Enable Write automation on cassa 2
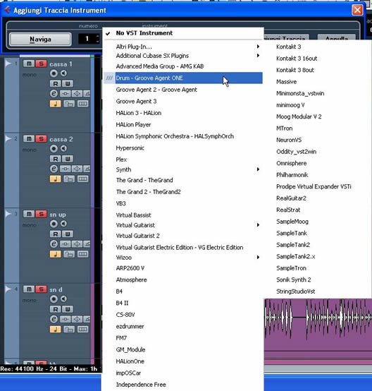 (x=68, y=159)
